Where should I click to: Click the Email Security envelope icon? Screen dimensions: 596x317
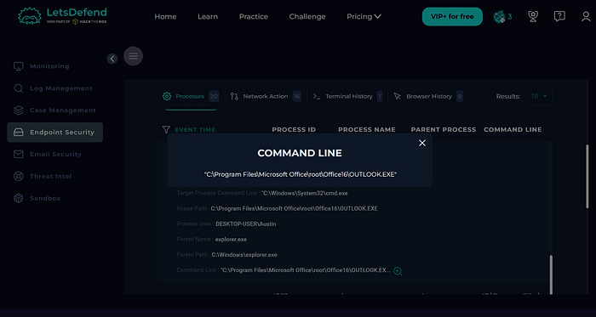(18, 155)
